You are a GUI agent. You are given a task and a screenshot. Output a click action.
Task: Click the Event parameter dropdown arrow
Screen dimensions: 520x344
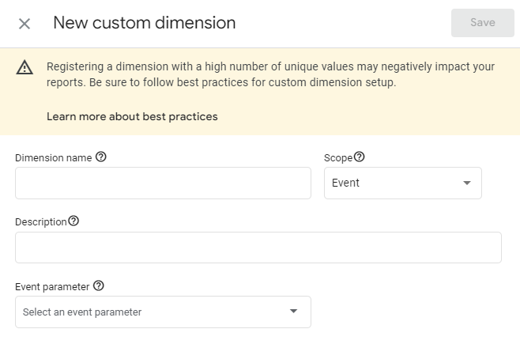[293, 311]
